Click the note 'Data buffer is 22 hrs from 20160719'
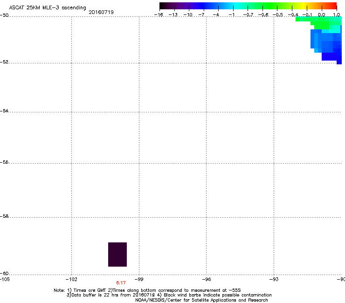 (111, 295)
